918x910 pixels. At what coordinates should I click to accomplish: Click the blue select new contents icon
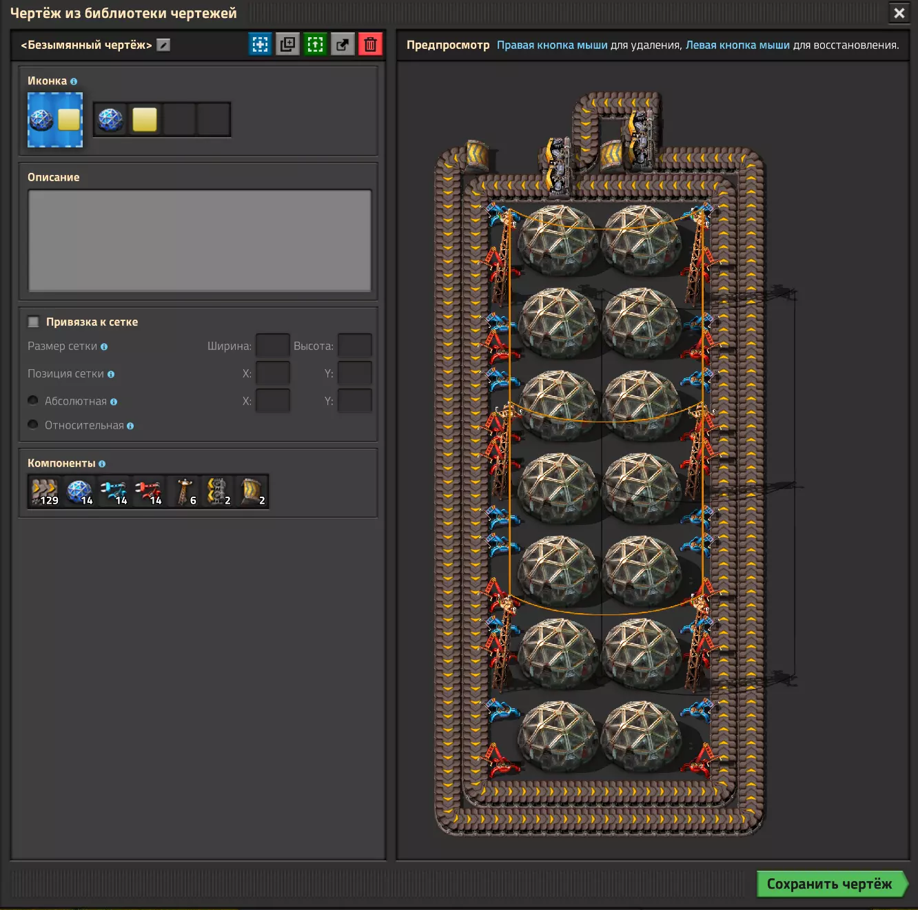260,45
